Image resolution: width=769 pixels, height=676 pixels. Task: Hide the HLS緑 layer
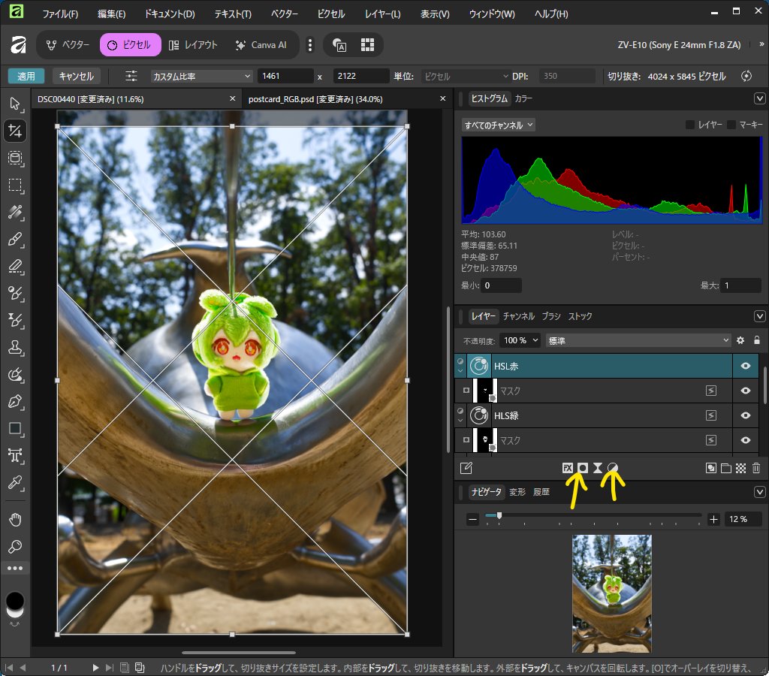[x=746, y=415]
